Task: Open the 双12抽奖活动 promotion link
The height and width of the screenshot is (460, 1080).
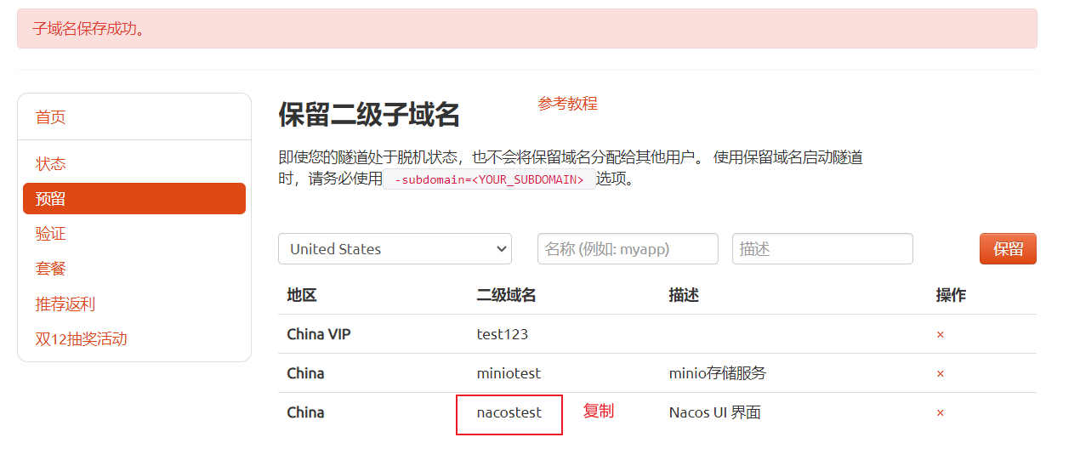Action: click(81, 339)
